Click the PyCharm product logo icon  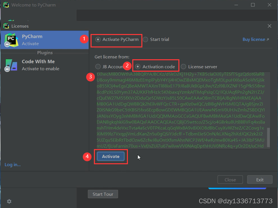coord(11,40)
